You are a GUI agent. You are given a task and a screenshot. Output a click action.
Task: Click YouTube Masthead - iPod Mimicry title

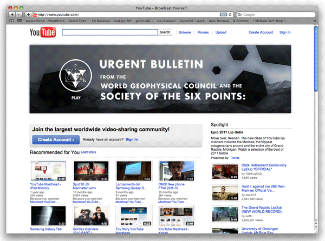tap(45, 186)
